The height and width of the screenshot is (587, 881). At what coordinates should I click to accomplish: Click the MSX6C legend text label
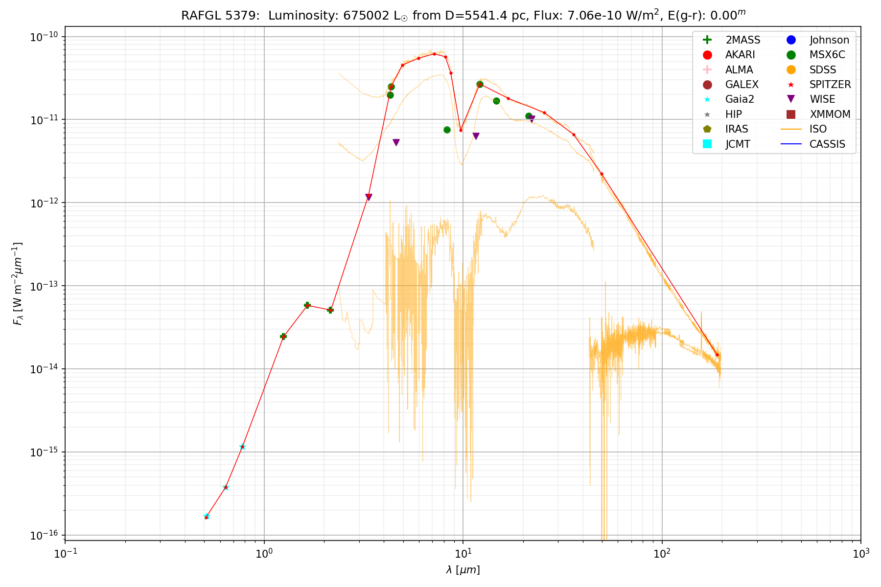pyautogui.click(x=827, y=55)
